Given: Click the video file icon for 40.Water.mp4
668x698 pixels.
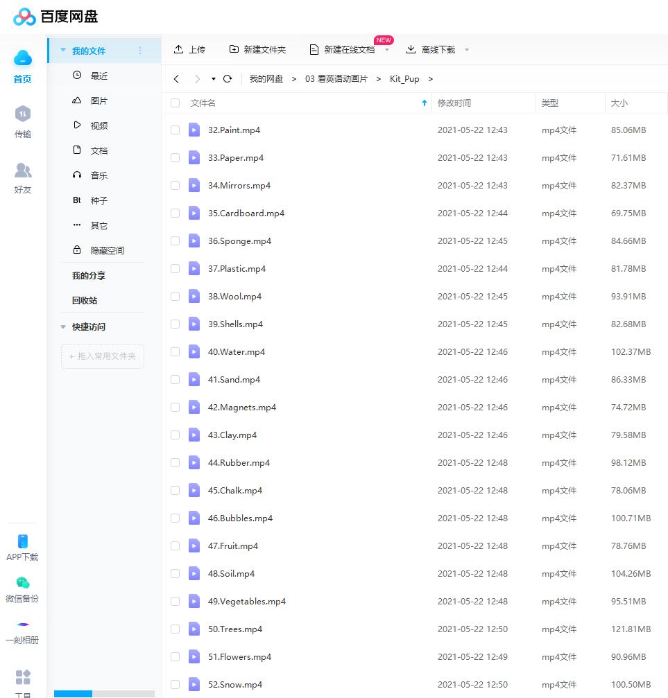Looking at the screenshot, I should click(x=194, y=351).
